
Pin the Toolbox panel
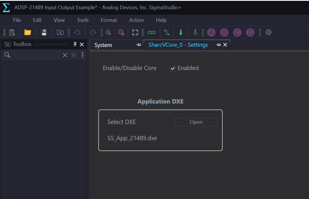point(75,44)
